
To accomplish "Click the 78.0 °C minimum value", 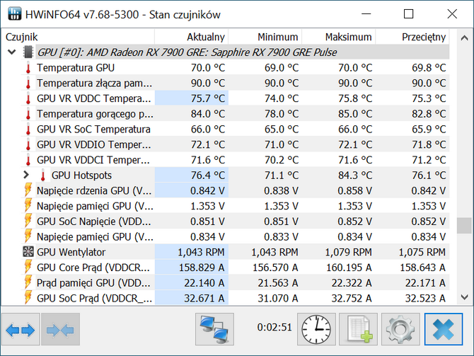I will [x=282, y=114].
